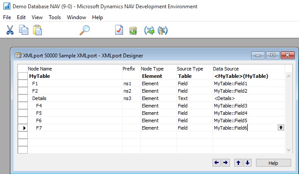This screenshot has width=299, height=174.
Task: Click the MyTable::Field1 data source cell
Action: coord(249,84)
